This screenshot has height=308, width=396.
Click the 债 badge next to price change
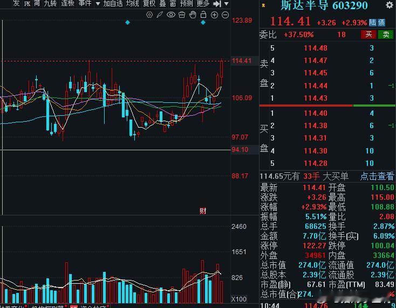381,23
